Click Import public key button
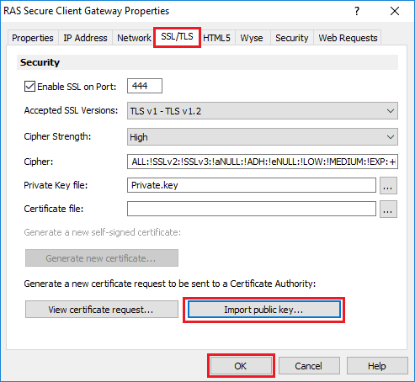 point(263,310)
